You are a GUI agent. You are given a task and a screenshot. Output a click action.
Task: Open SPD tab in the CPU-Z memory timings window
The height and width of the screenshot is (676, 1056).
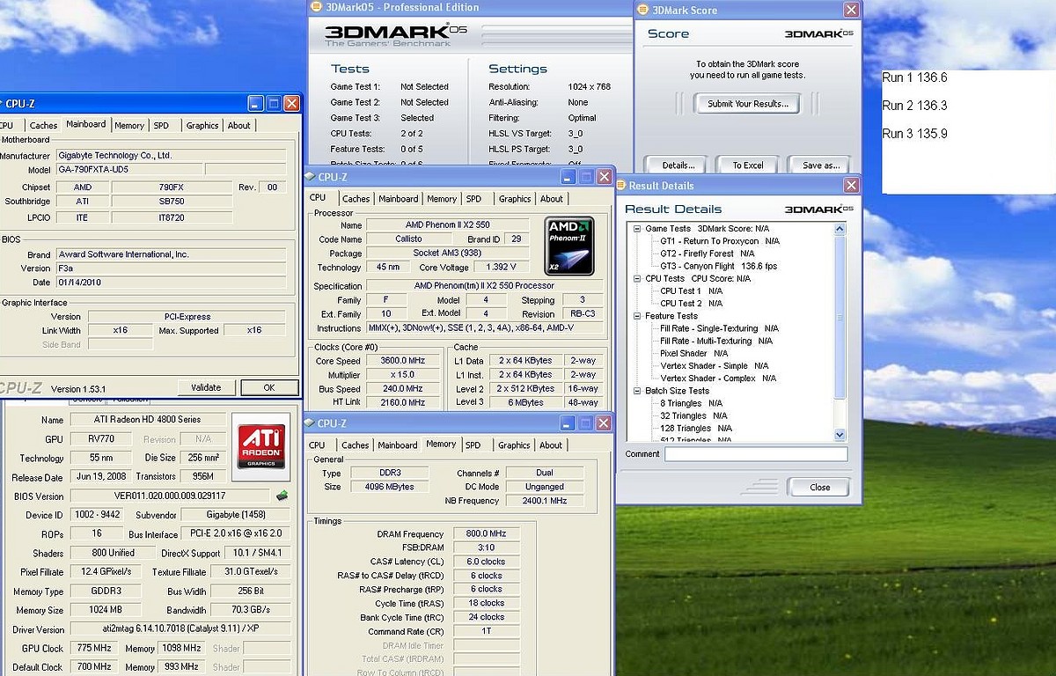tap(473, 445)
